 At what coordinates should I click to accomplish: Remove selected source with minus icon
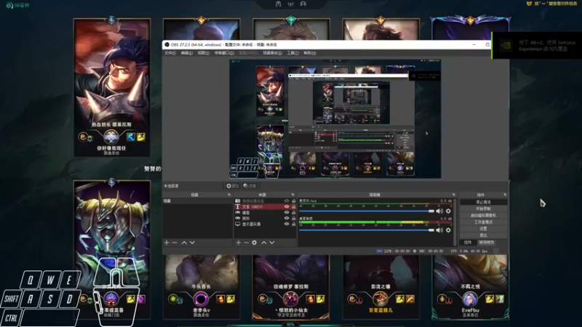click(x=246, y=243)
